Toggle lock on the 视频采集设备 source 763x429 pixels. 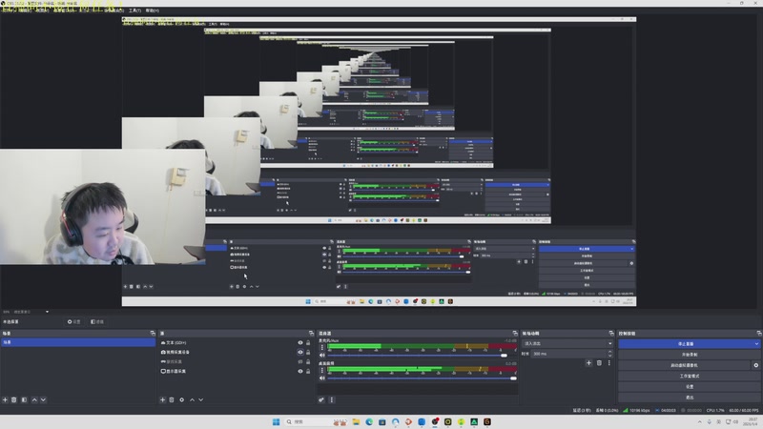(308, 352)
